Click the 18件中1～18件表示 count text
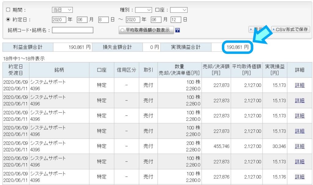 [x=24, y=59]
